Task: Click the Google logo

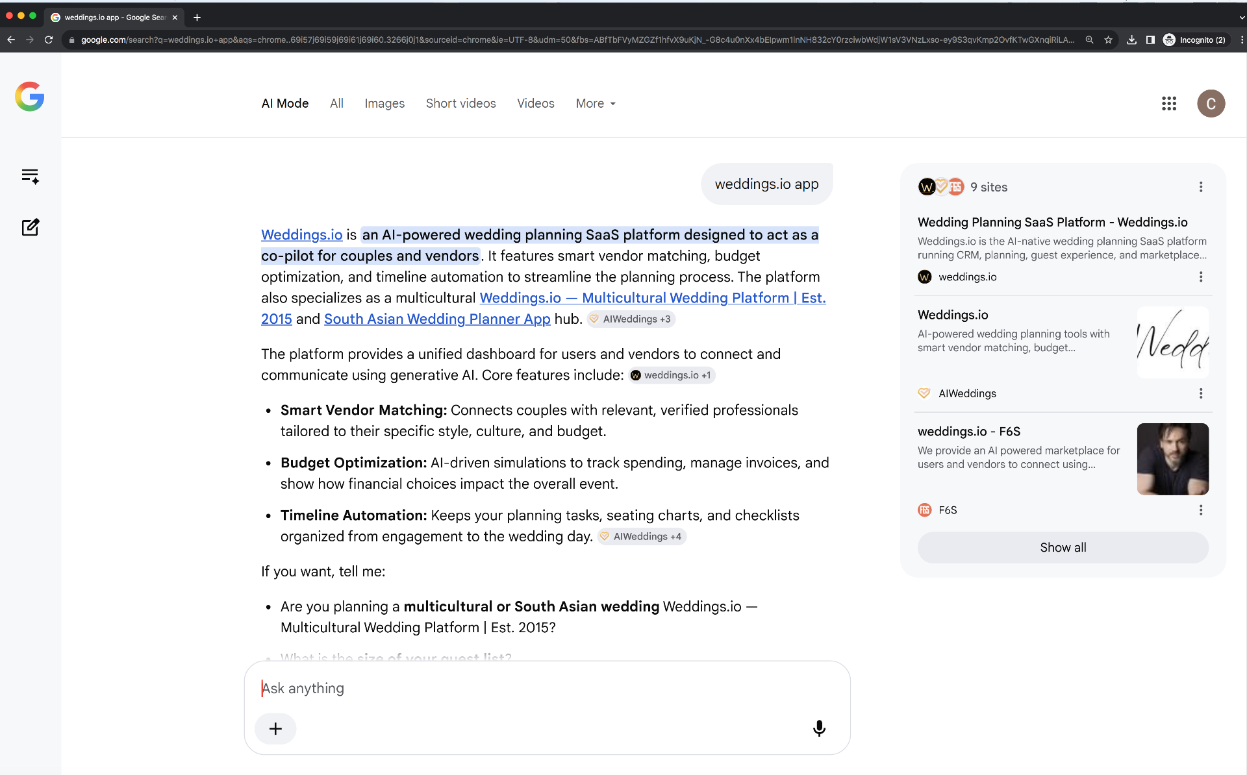Action: point(30,97)
